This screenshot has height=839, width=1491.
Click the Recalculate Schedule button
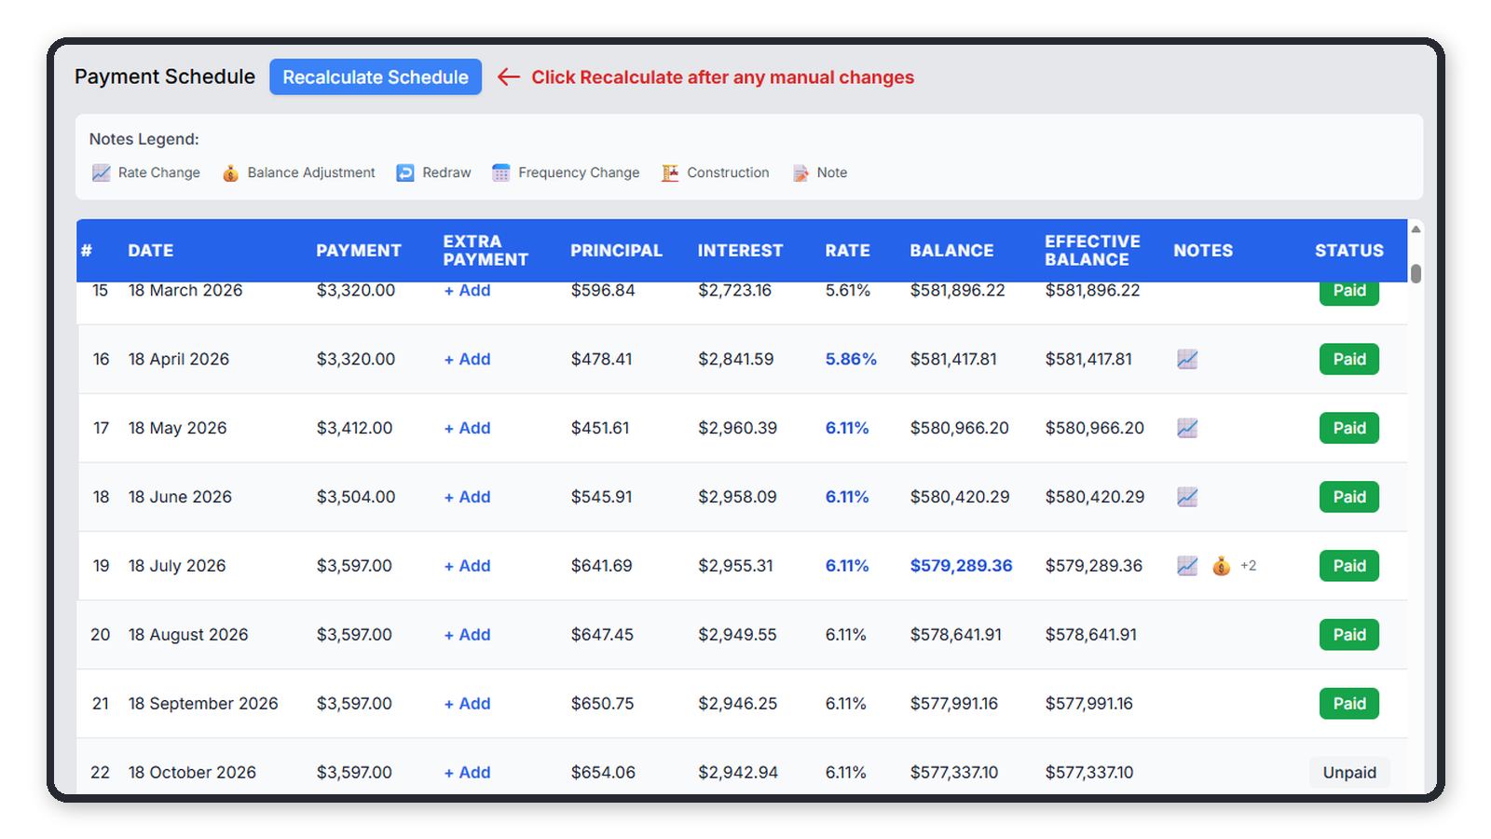point(376,76)
